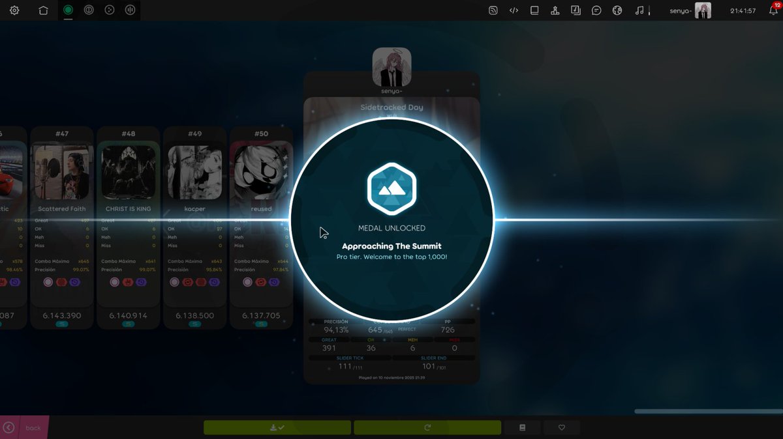Viewport: 783px width, 439px height.
Task: Open the beatmap listing icon
Action: pyautogui.click(x=534, y=10)
